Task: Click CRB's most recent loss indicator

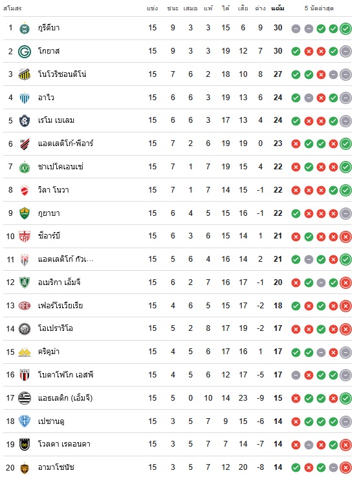Action: [x=345, y=237]
